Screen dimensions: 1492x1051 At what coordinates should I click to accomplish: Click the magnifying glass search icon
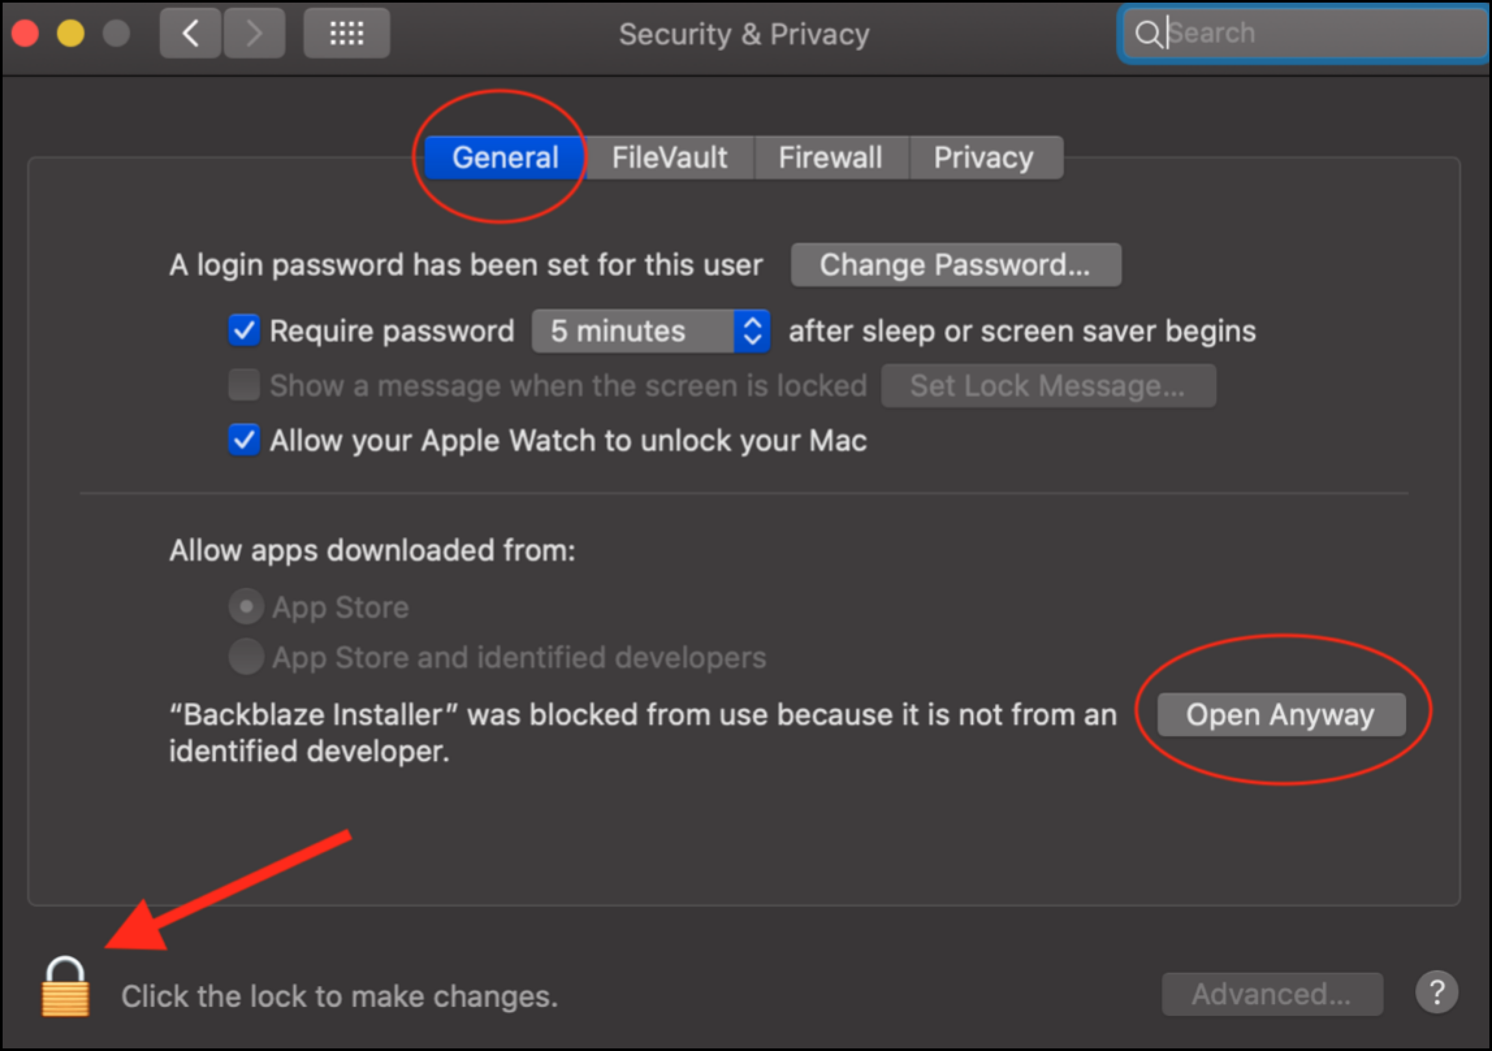pos(1148,33)
